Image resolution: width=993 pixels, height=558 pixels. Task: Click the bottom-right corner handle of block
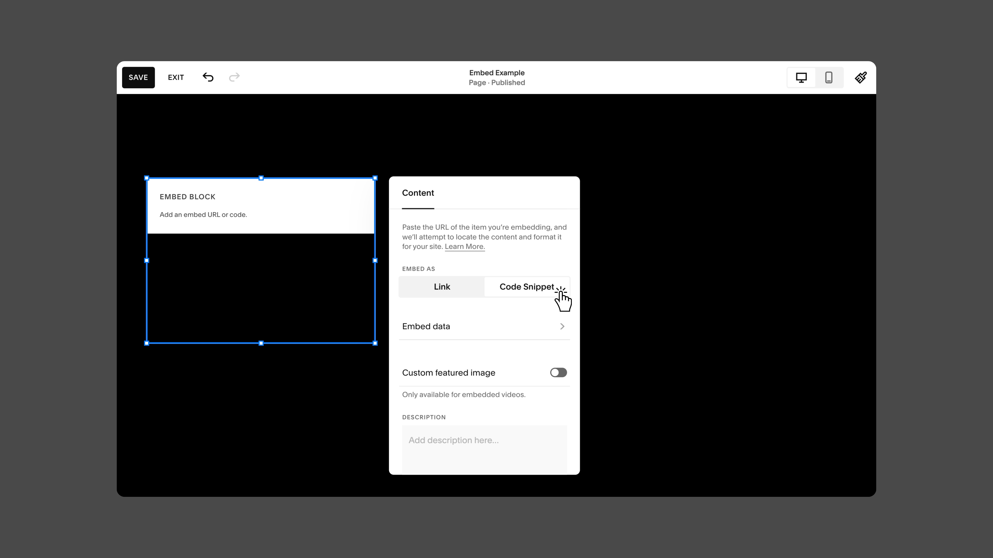[375, 343]
